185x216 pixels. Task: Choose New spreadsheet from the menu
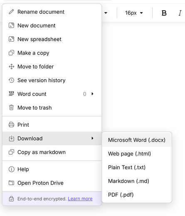tap(52, 39)
